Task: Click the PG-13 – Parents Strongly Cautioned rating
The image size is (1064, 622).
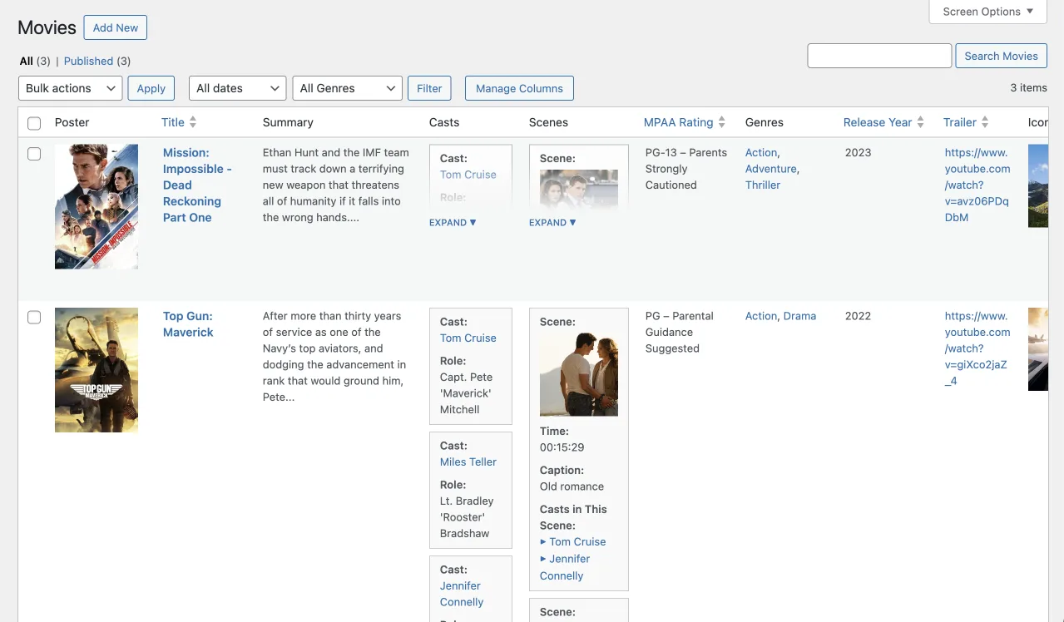Action: coord(686,169)
